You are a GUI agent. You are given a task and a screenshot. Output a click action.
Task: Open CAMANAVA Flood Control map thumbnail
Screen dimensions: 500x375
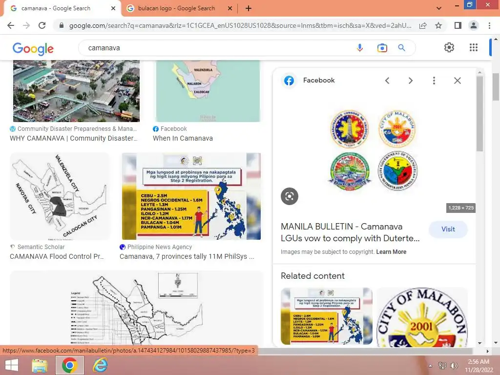pos(60,196)
